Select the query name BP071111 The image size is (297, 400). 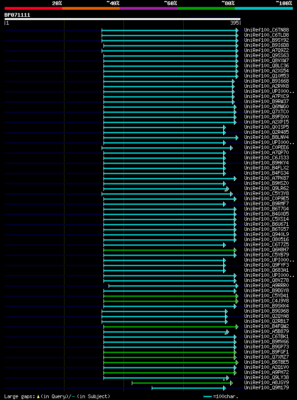17,15
